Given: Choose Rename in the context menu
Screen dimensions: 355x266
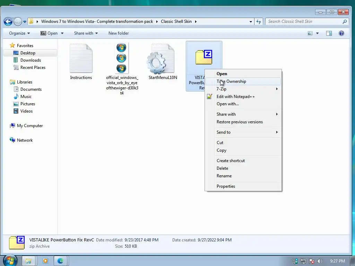Looking at the screenshot, I should (x=243, y=176).
